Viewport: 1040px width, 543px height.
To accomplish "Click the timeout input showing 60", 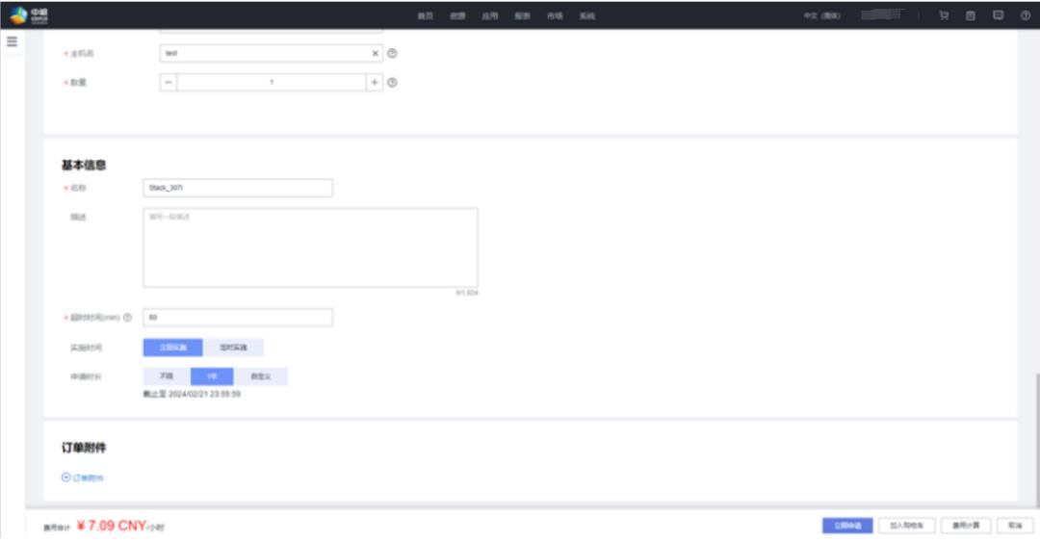I will tap(238, 318).
